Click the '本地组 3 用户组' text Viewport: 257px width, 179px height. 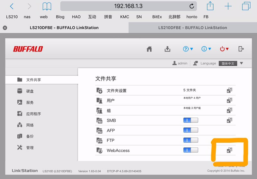[x=192, y=108]
